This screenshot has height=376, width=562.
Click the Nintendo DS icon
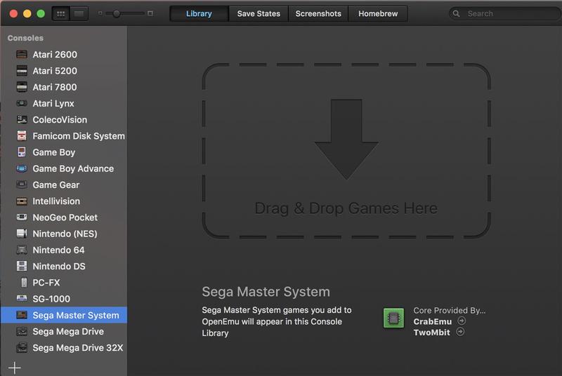coord(22,266)
